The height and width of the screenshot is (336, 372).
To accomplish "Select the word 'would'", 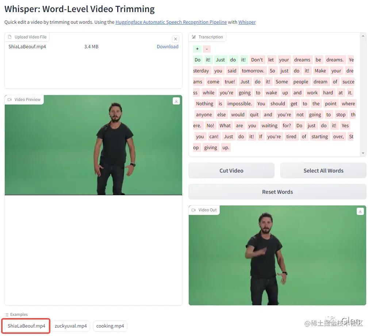I will [x=238, y=114].
